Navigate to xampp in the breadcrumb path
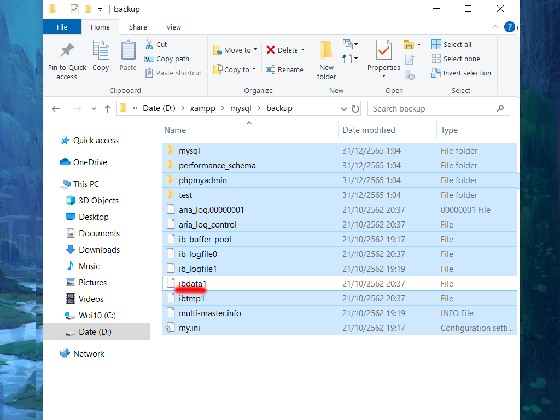Viewport: 560px width, 420px height. 202,109
